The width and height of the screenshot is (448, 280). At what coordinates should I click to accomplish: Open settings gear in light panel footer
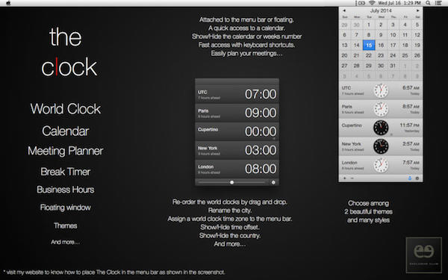417,178
